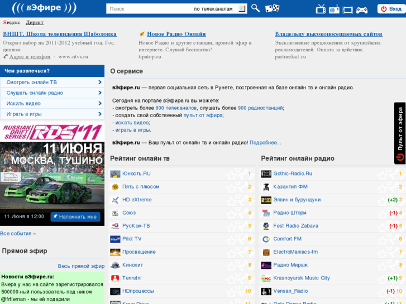This screenshot has width=406, height=304.
Task: Click the Просвещение channel icon
Action: (x=115, y=252)
